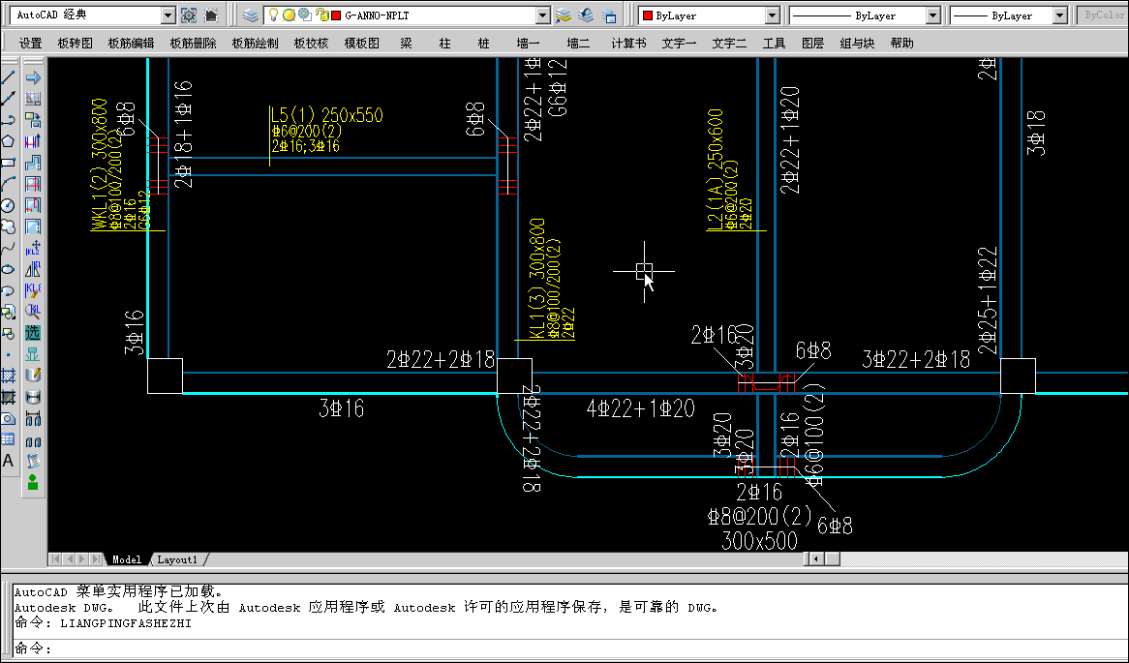Click in the 命令 command input line
Screen dimensions: 1129x663
tap(568, 648)
